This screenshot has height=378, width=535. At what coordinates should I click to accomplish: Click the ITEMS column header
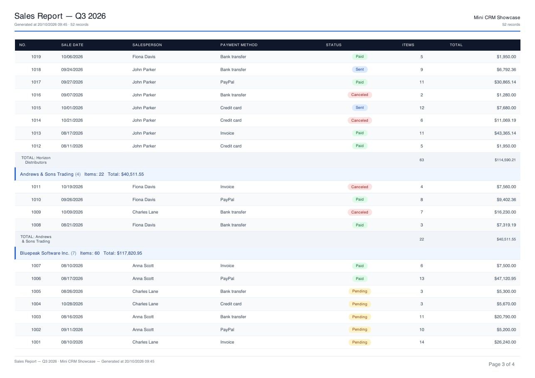click(x=408, y=45)
